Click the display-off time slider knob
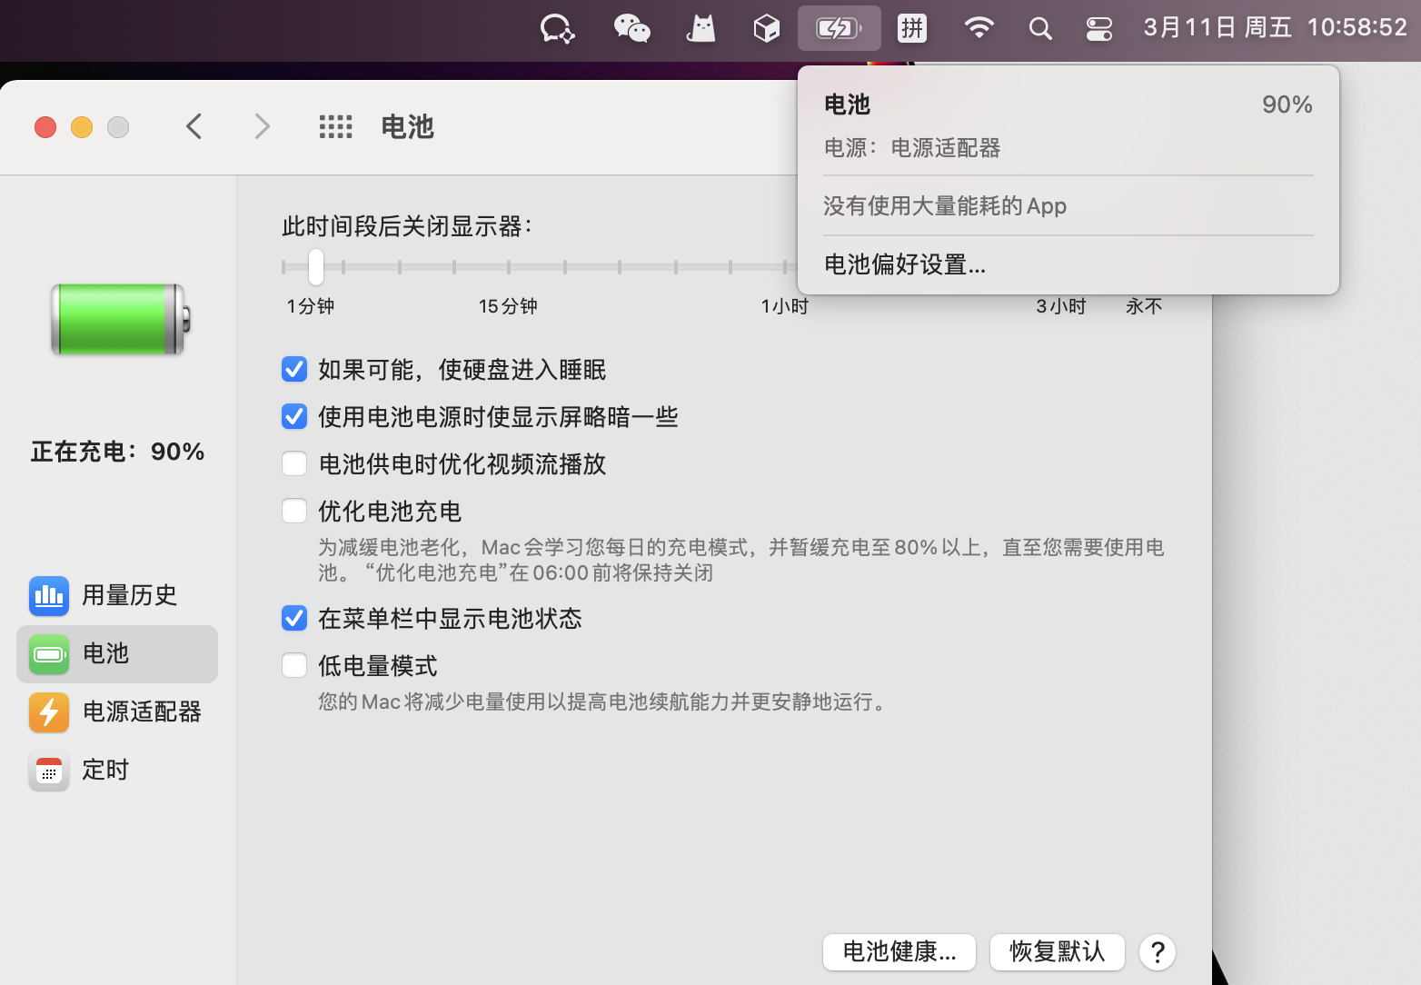Screen dimensions: 1421x985 [315, 267]
